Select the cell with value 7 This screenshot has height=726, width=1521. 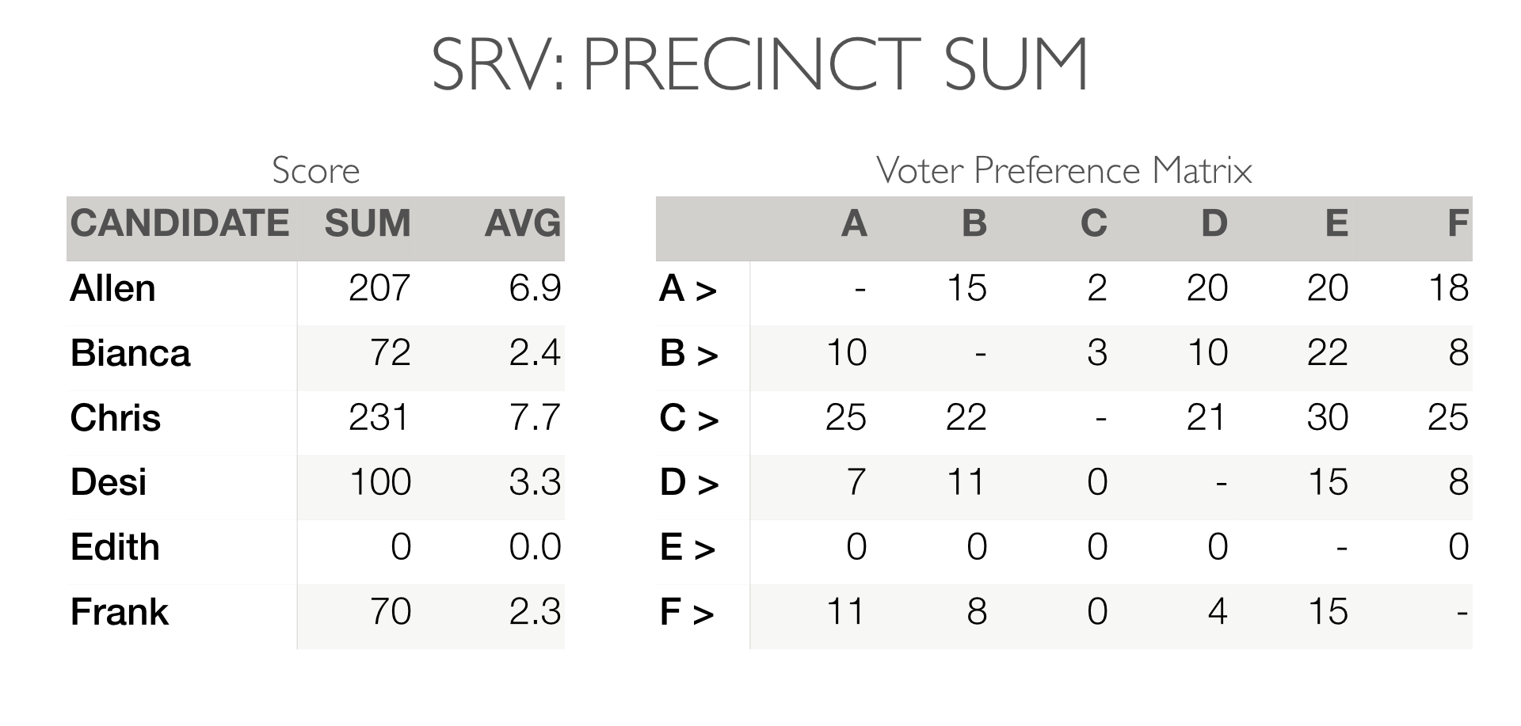856,482
